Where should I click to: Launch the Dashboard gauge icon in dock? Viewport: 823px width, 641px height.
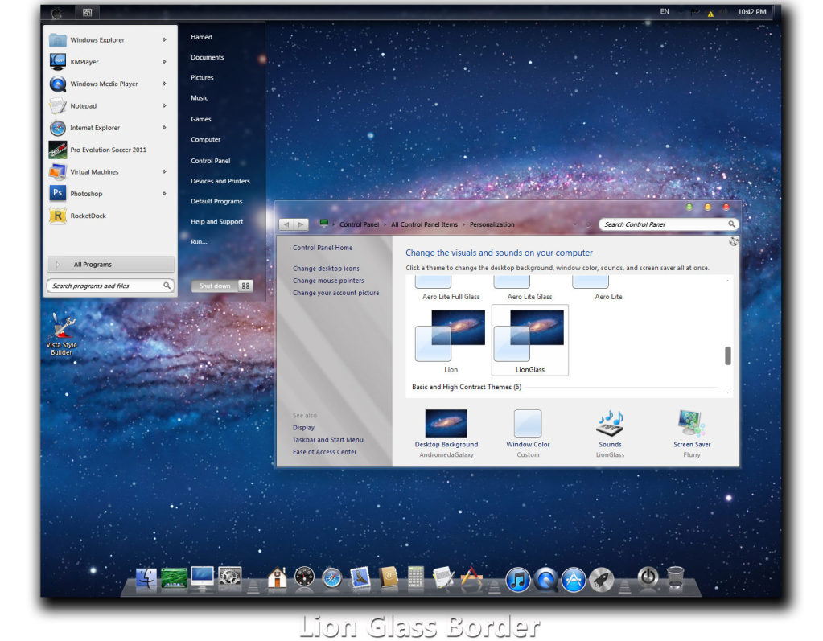tap(304, 577)
